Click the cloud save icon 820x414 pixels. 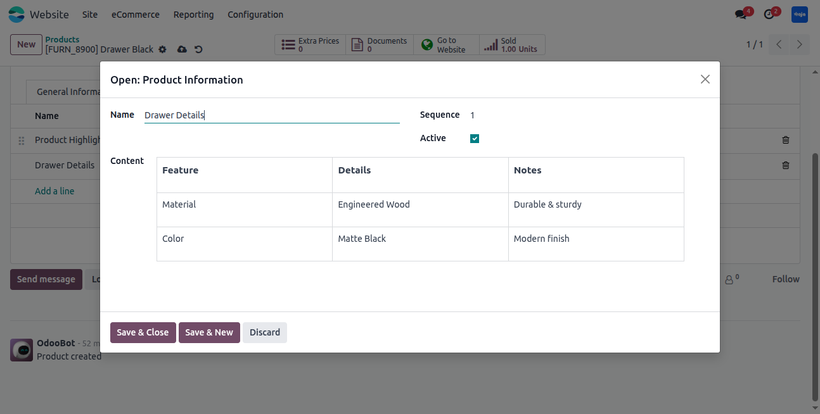click(182, 49)
